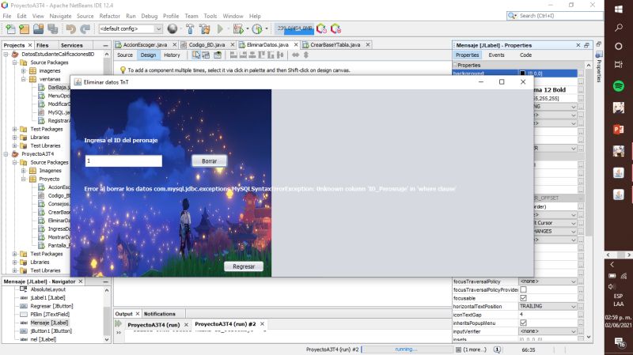Click the Profile Project icon
Viewport: 633px width, 355px height.
(x=256, y=28)
